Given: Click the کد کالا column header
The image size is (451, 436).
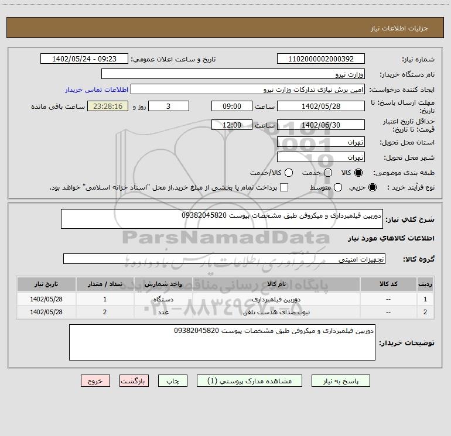Looking at the screenshot, I should (388, 284).
